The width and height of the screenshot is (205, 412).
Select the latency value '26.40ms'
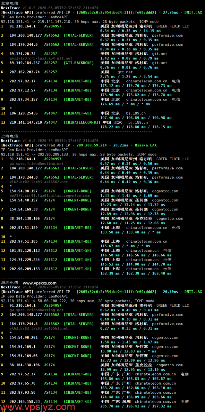(170, 292)
